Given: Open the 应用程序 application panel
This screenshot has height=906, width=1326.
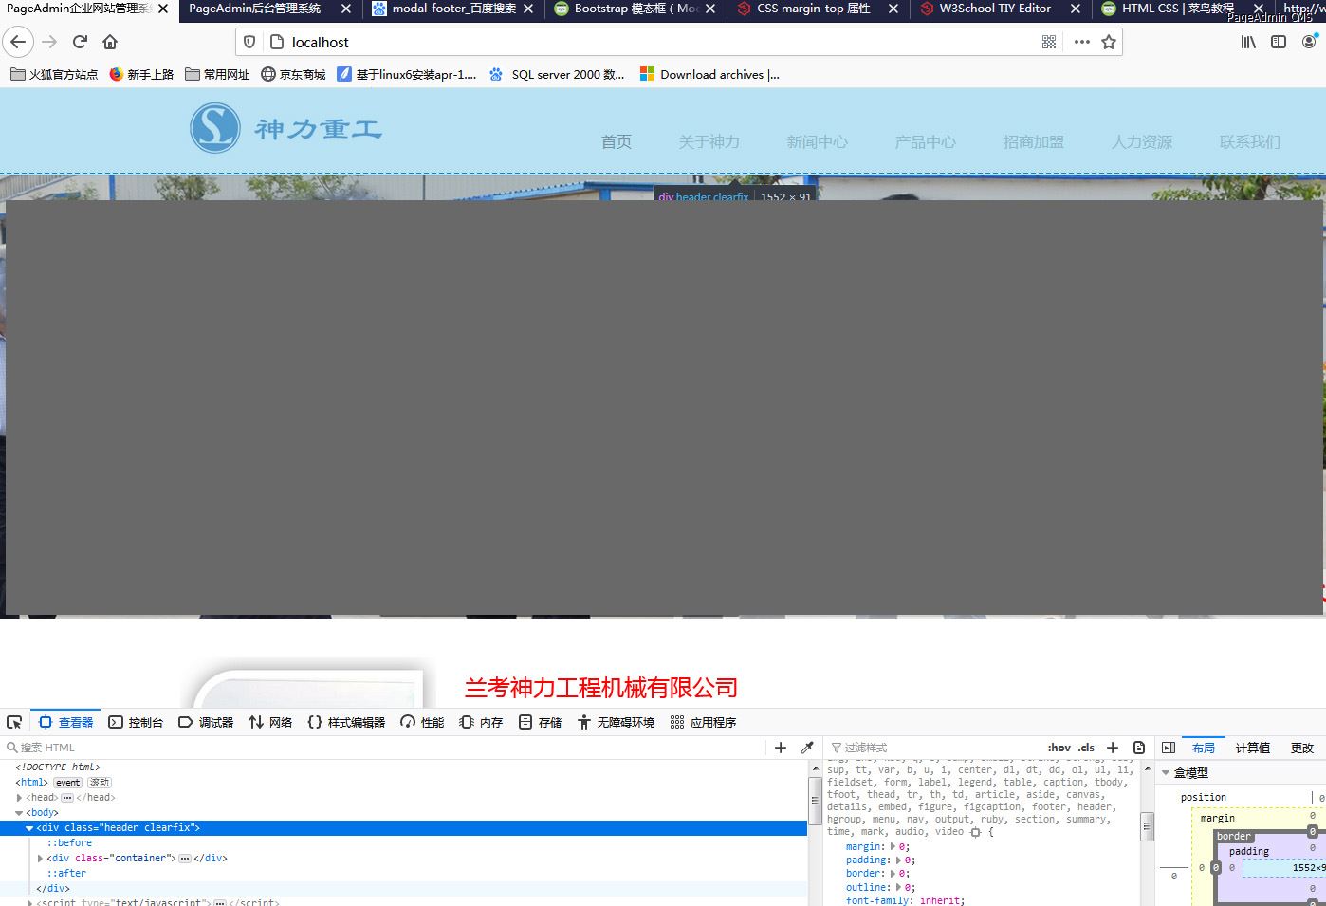Looking at the screenshot, I should click(x=703, y=722).
